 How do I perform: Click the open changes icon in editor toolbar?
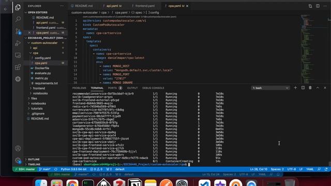tap(310, 6)
